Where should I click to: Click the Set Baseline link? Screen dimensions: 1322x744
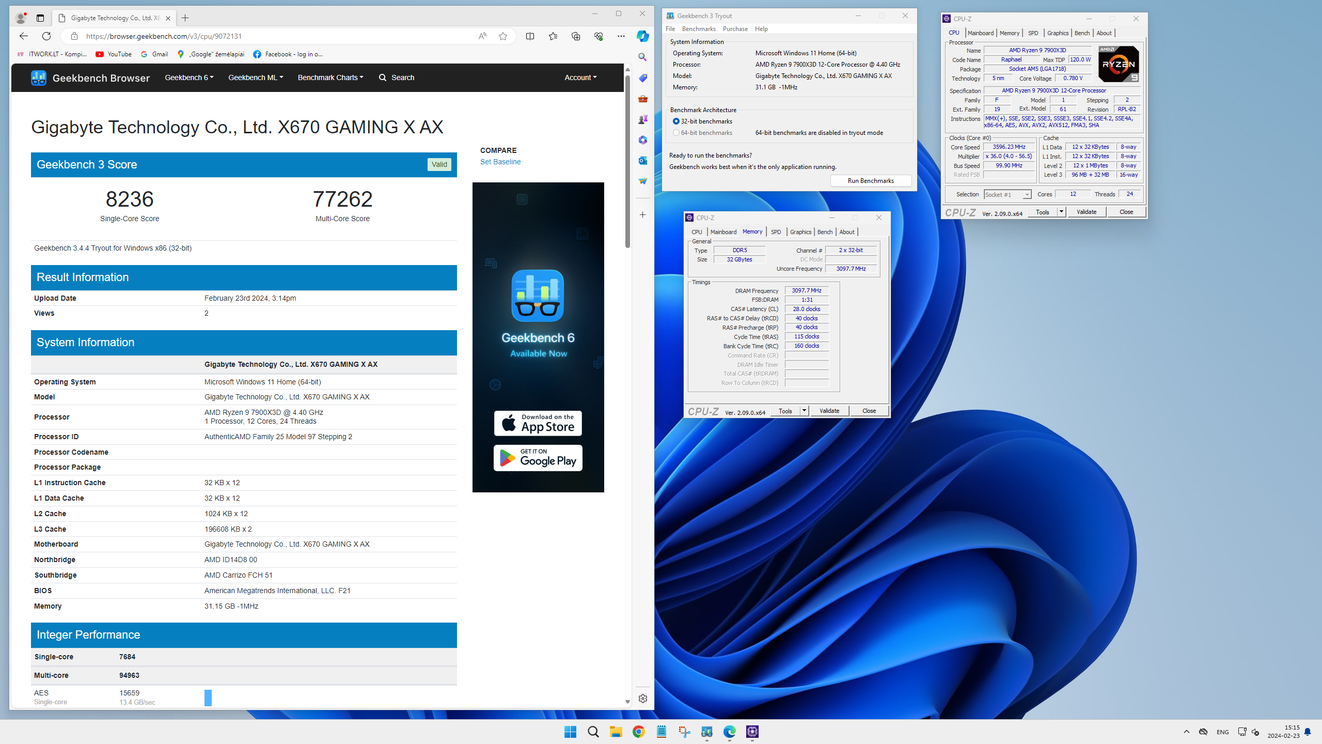500,162
